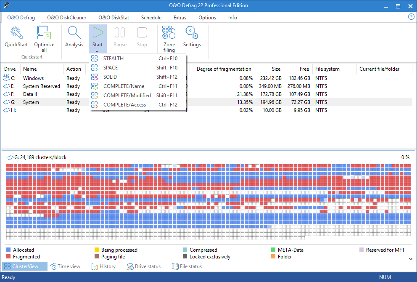417x282 pixels.
Task: Click the drive icon for H:
Action: click(6, 110)
